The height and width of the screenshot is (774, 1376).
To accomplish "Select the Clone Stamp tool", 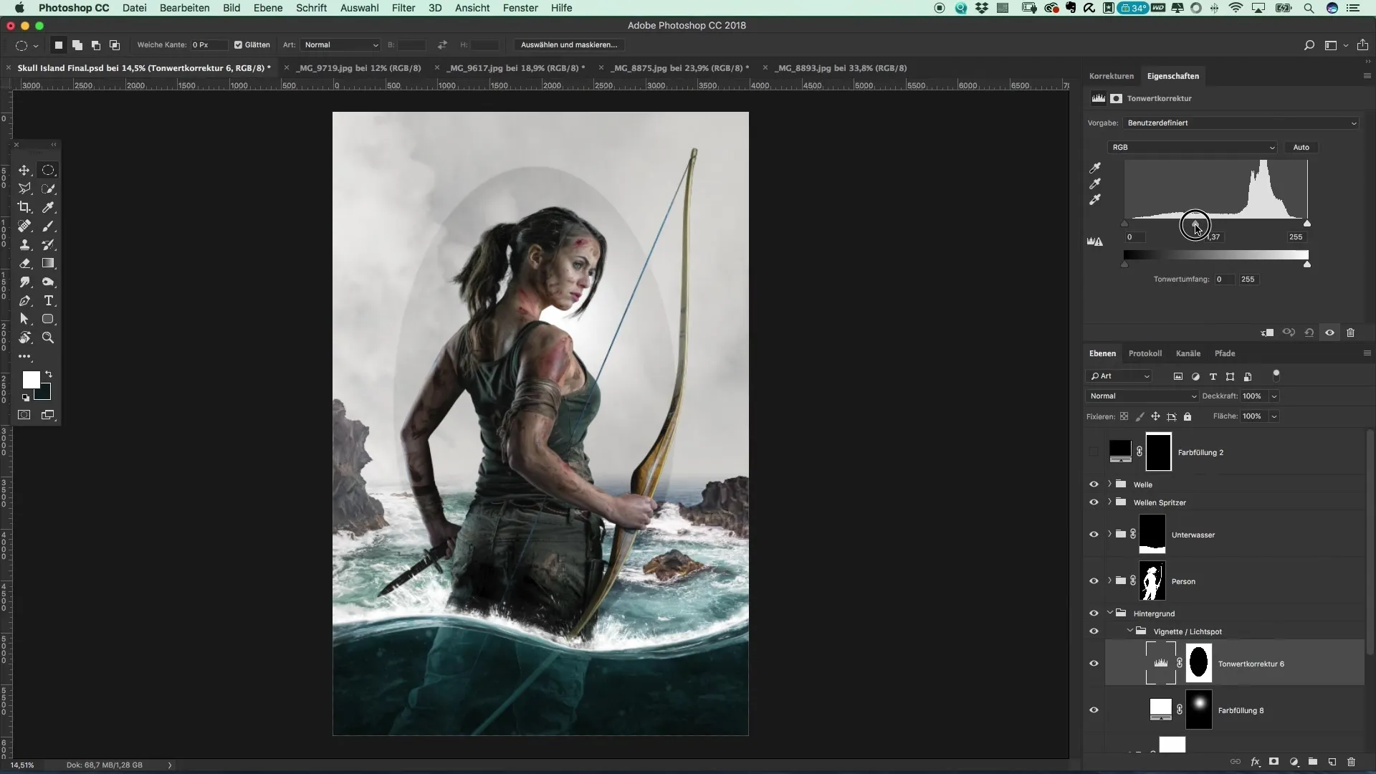I will point(24,244).
